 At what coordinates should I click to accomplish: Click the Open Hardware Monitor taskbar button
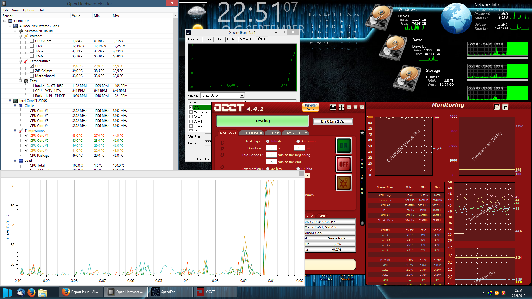click(x=126, y=292)
